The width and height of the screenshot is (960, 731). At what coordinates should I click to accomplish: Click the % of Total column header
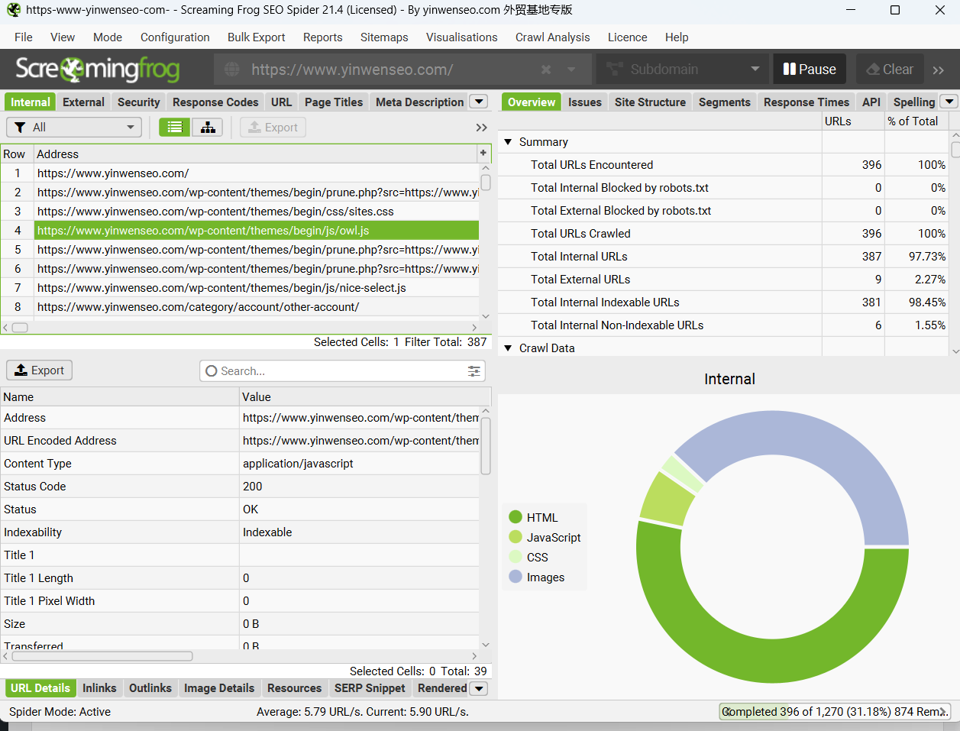click(x=916, y=121)
